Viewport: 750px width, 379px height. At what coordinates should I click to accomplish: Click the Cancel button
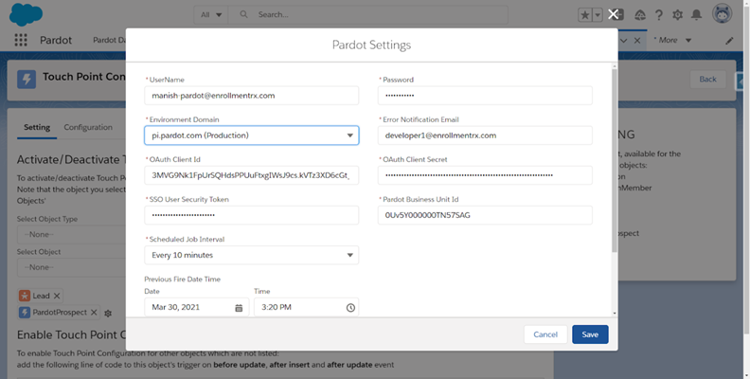pyautogui.click(x=545, y=334)
